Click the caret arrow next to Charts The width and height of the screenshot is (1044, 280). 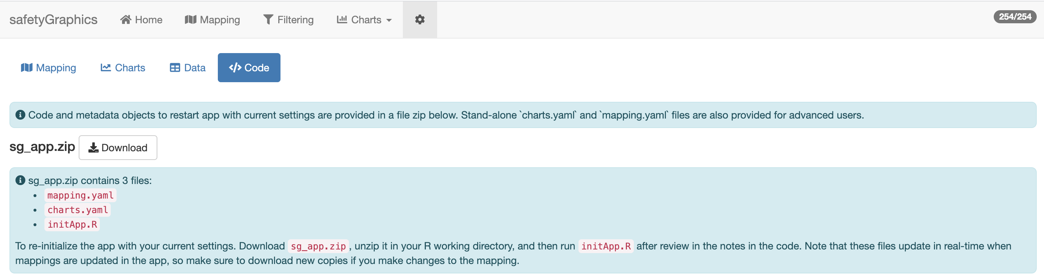(389, 20)
